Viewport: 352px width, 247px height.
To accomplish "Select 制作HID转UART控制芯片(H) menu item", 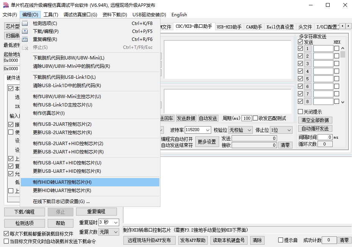I will [90, 182].
